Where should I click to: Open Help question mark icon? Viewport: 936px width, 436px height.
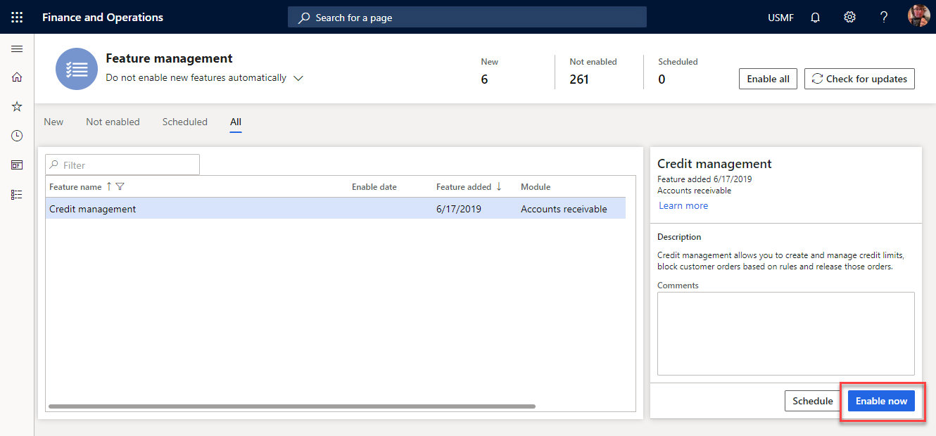coord(883,17)
